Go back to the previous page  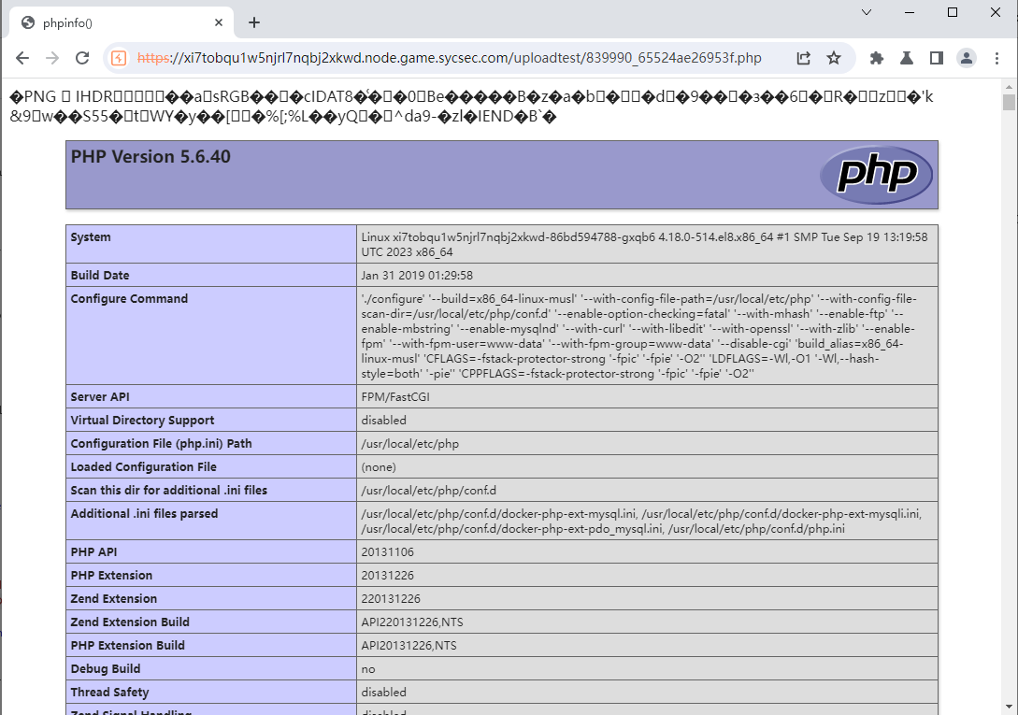[x=22, y=58]
